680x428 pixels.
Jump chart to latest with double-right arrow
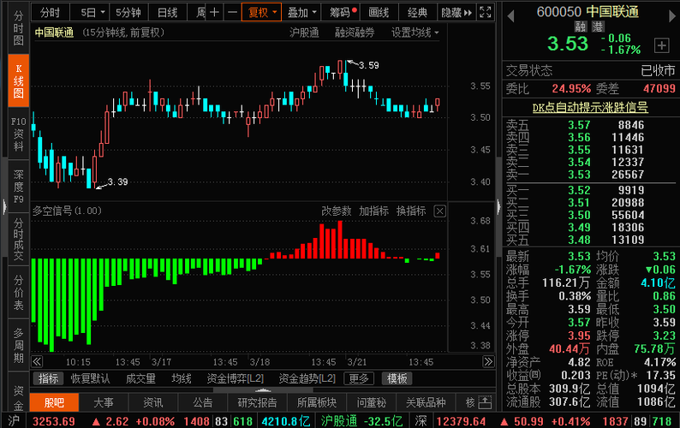click(488, 361)
